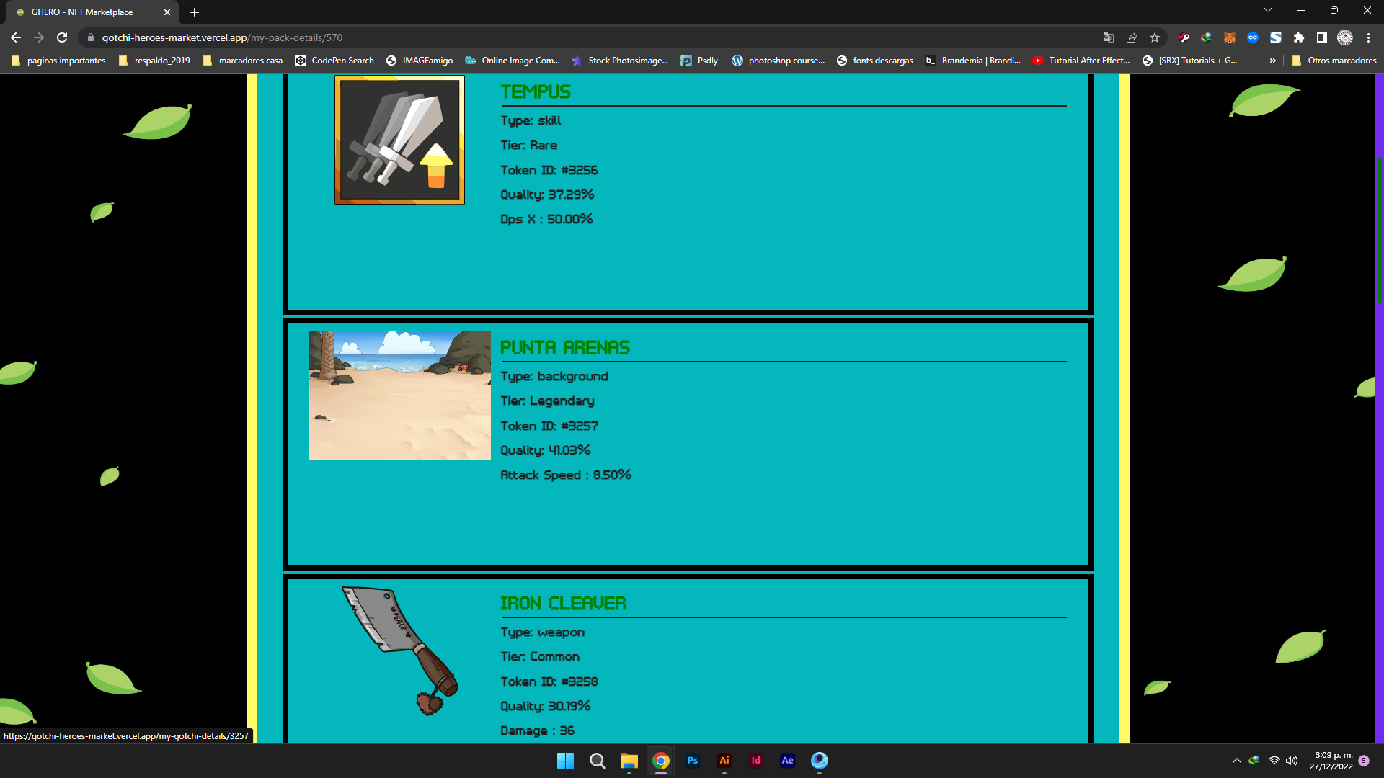1384x778 pixels.
Task: Click the PUNTA ARENAS item title
Action: 565,347
